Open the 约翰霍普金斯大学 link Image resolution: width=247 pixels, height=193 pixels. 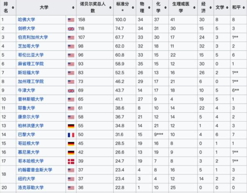[35, 170]
